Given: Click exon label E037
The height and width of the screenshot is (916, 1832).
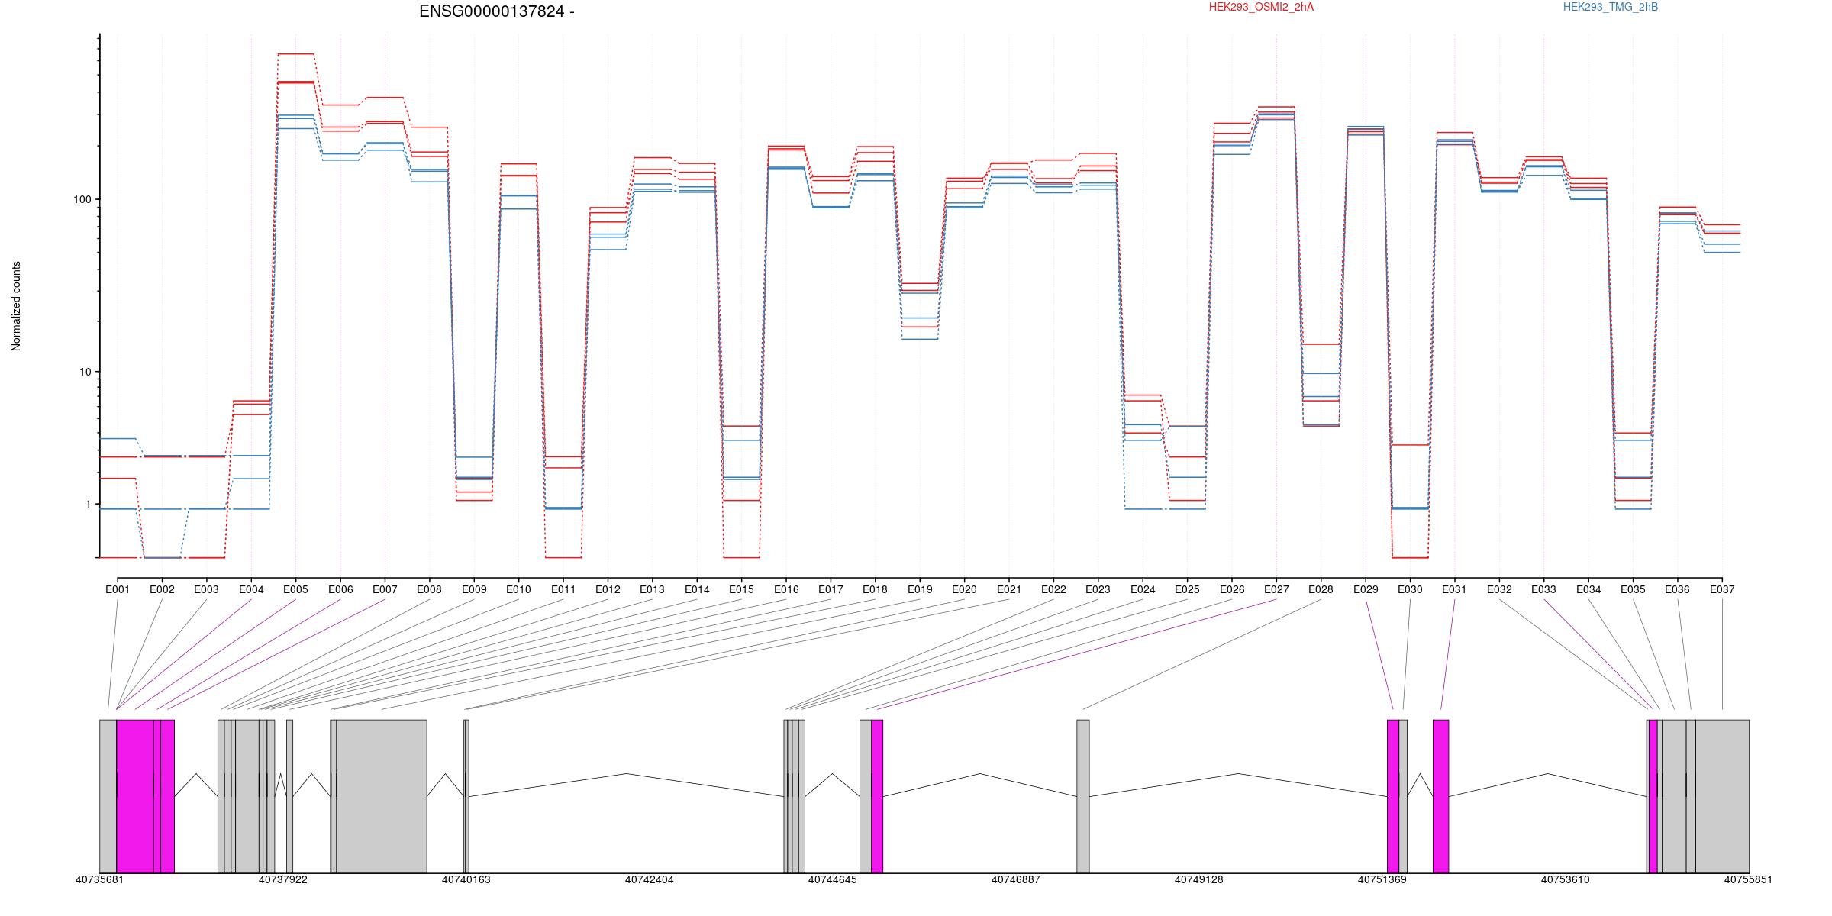Looking at the screenshot, I should pos(1722,589).
